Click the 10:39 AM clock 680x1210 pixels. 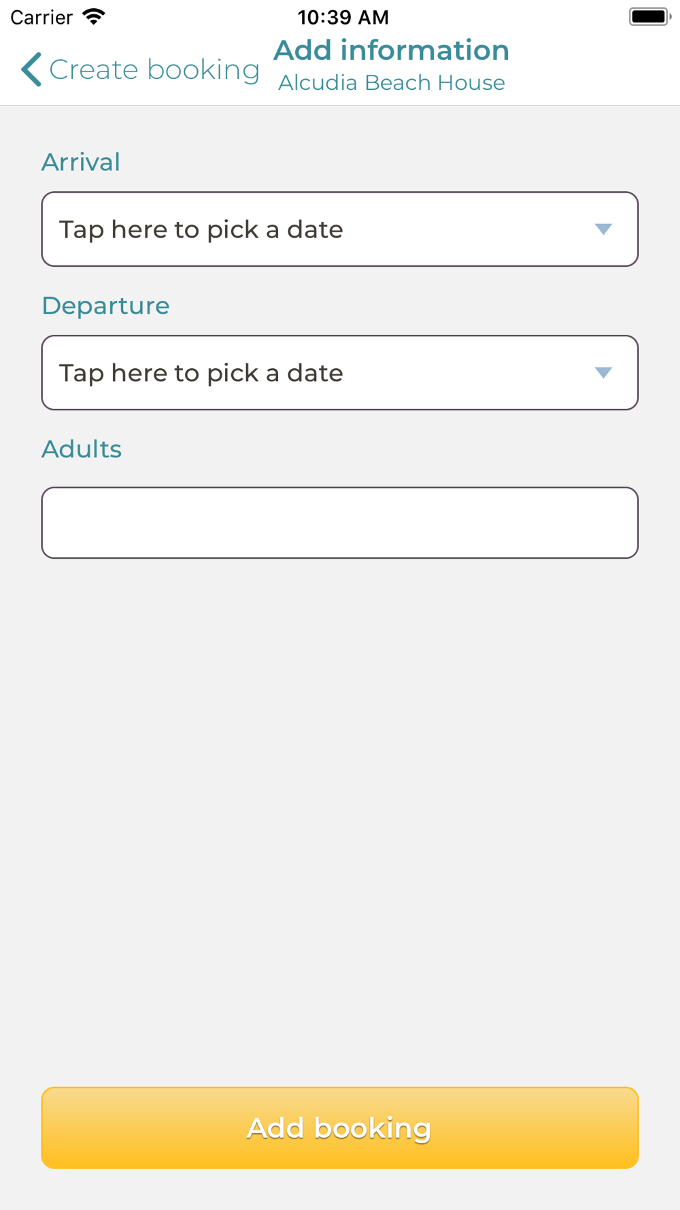point(343,17)
